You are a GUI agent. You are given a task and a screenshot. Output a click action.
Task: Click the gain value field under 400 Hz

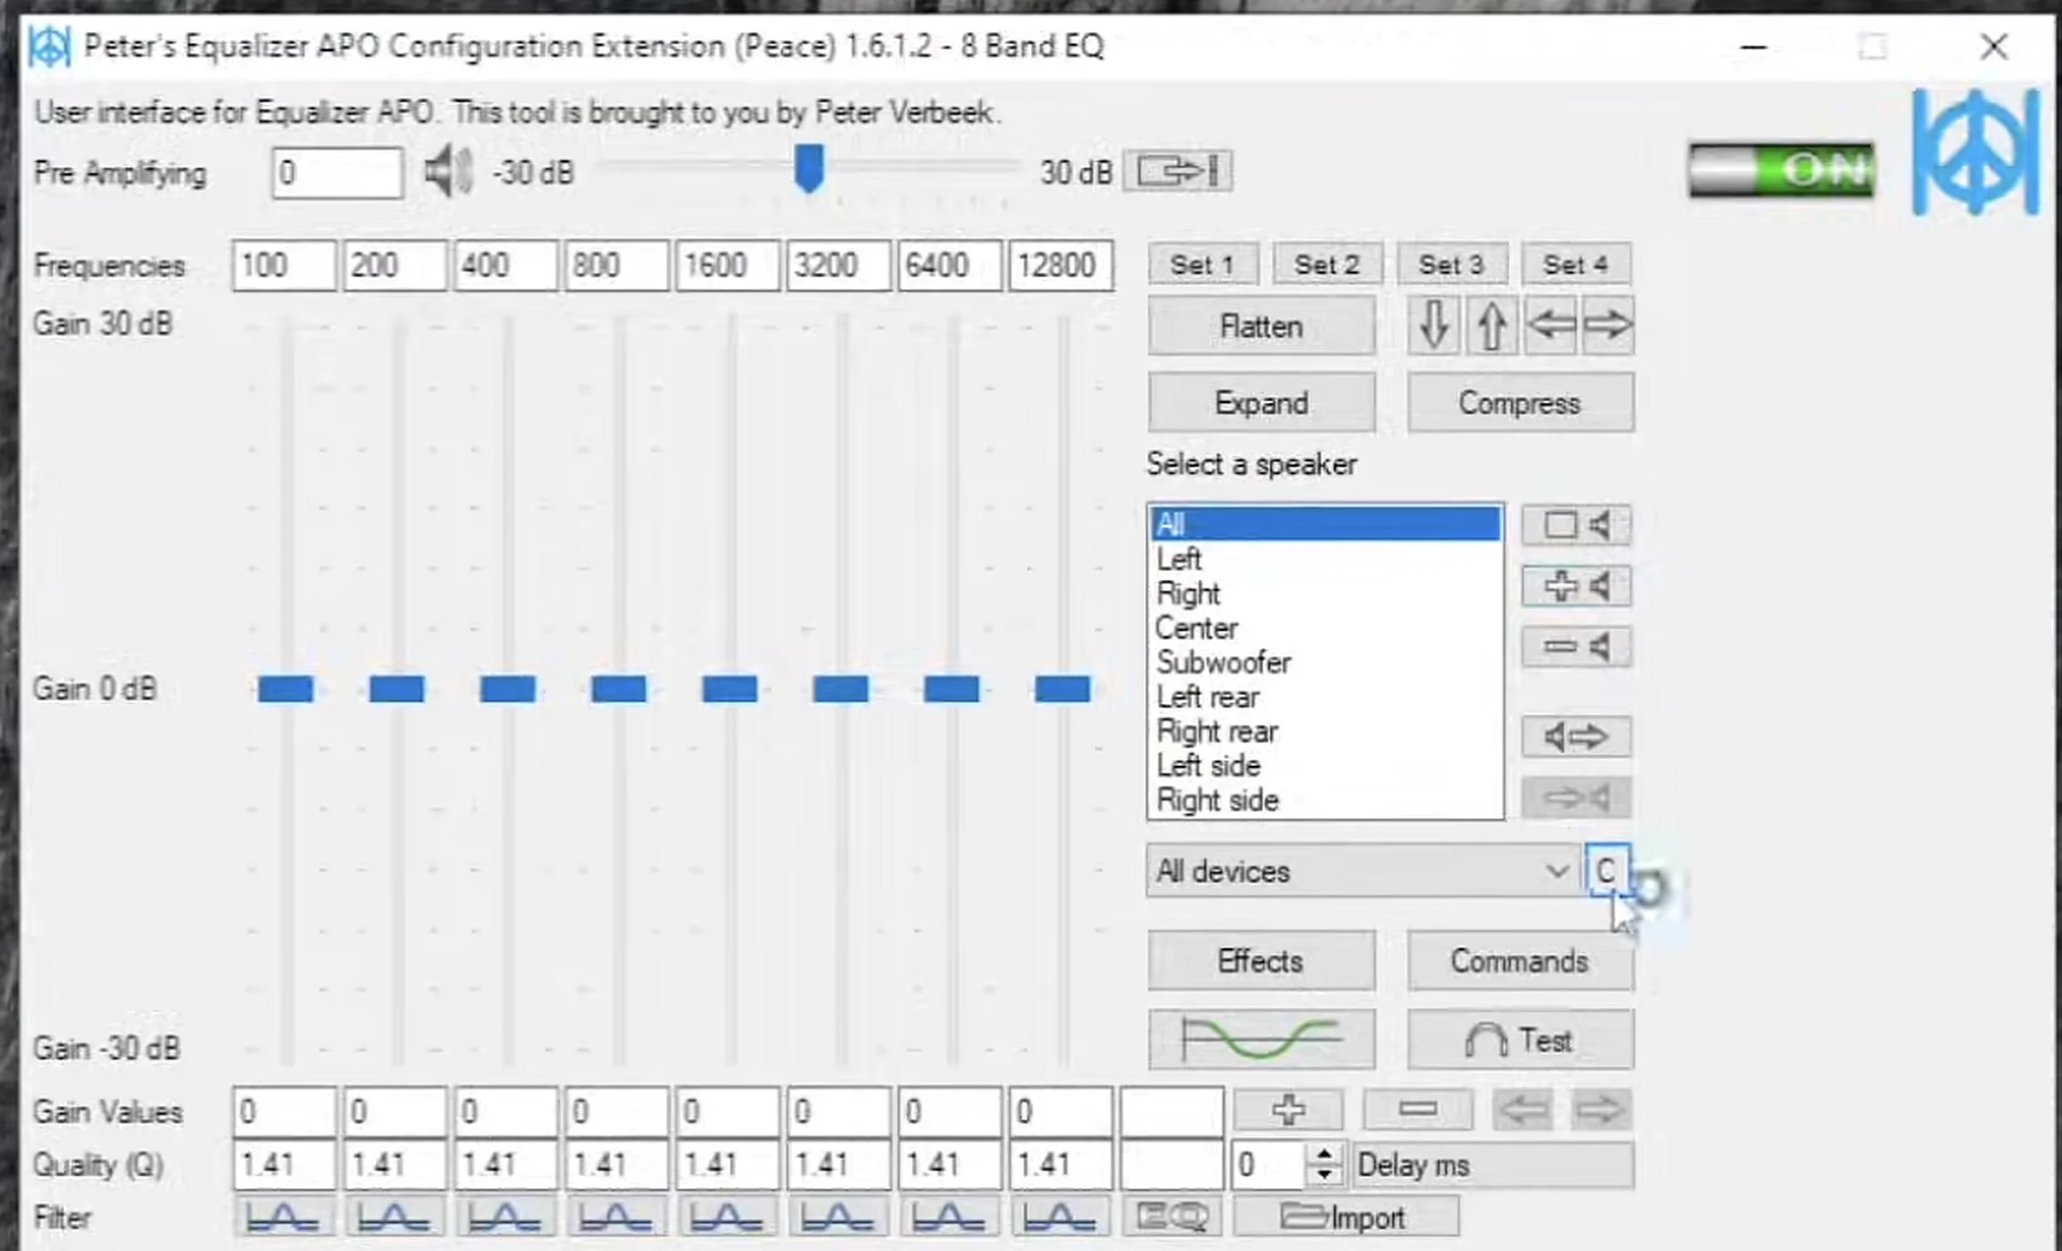coord(505,1111)
